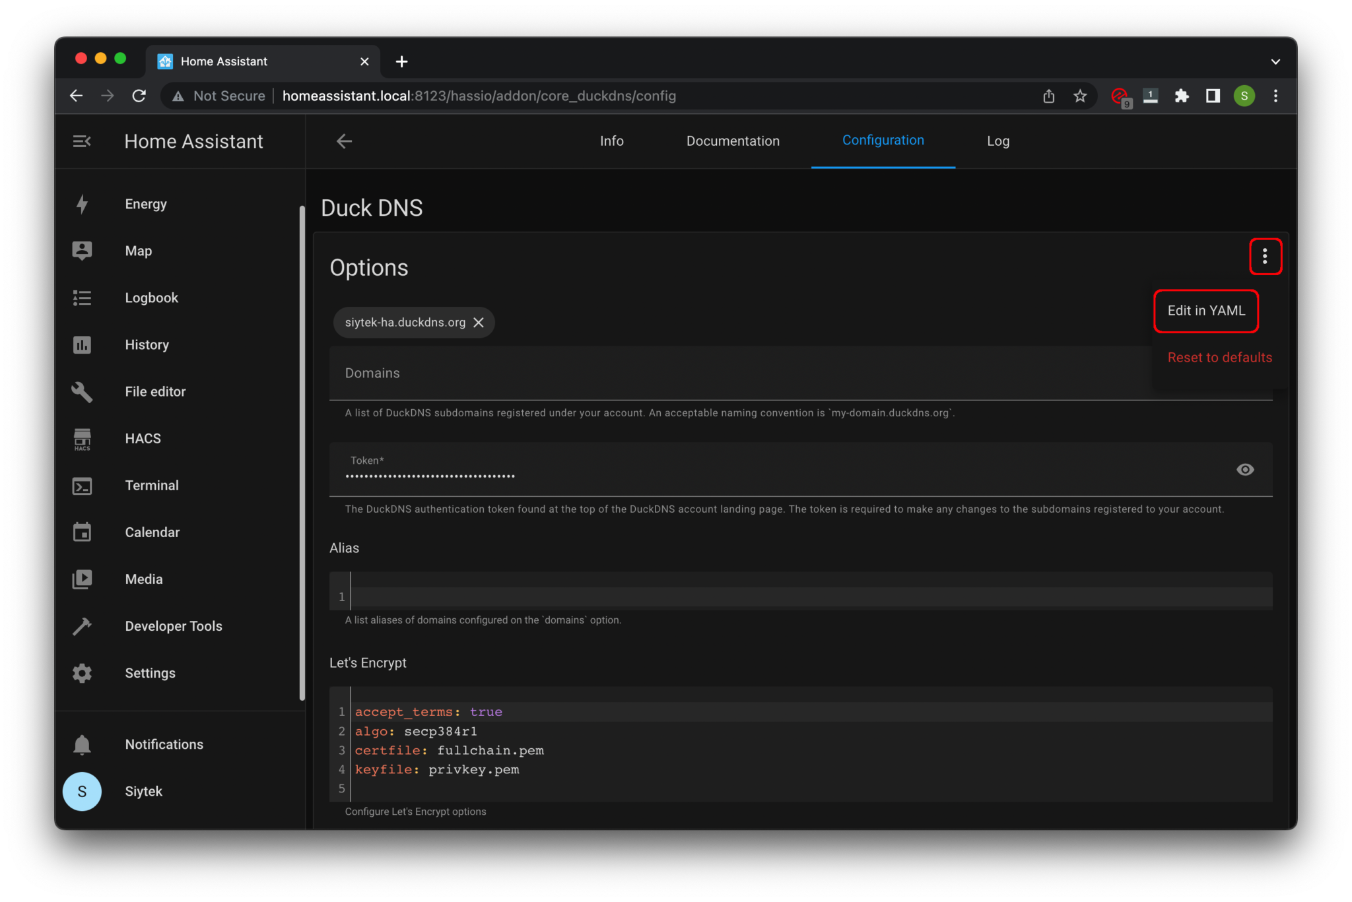
Task: Open the Options three-dot menu
Action: coord(1264,256)
